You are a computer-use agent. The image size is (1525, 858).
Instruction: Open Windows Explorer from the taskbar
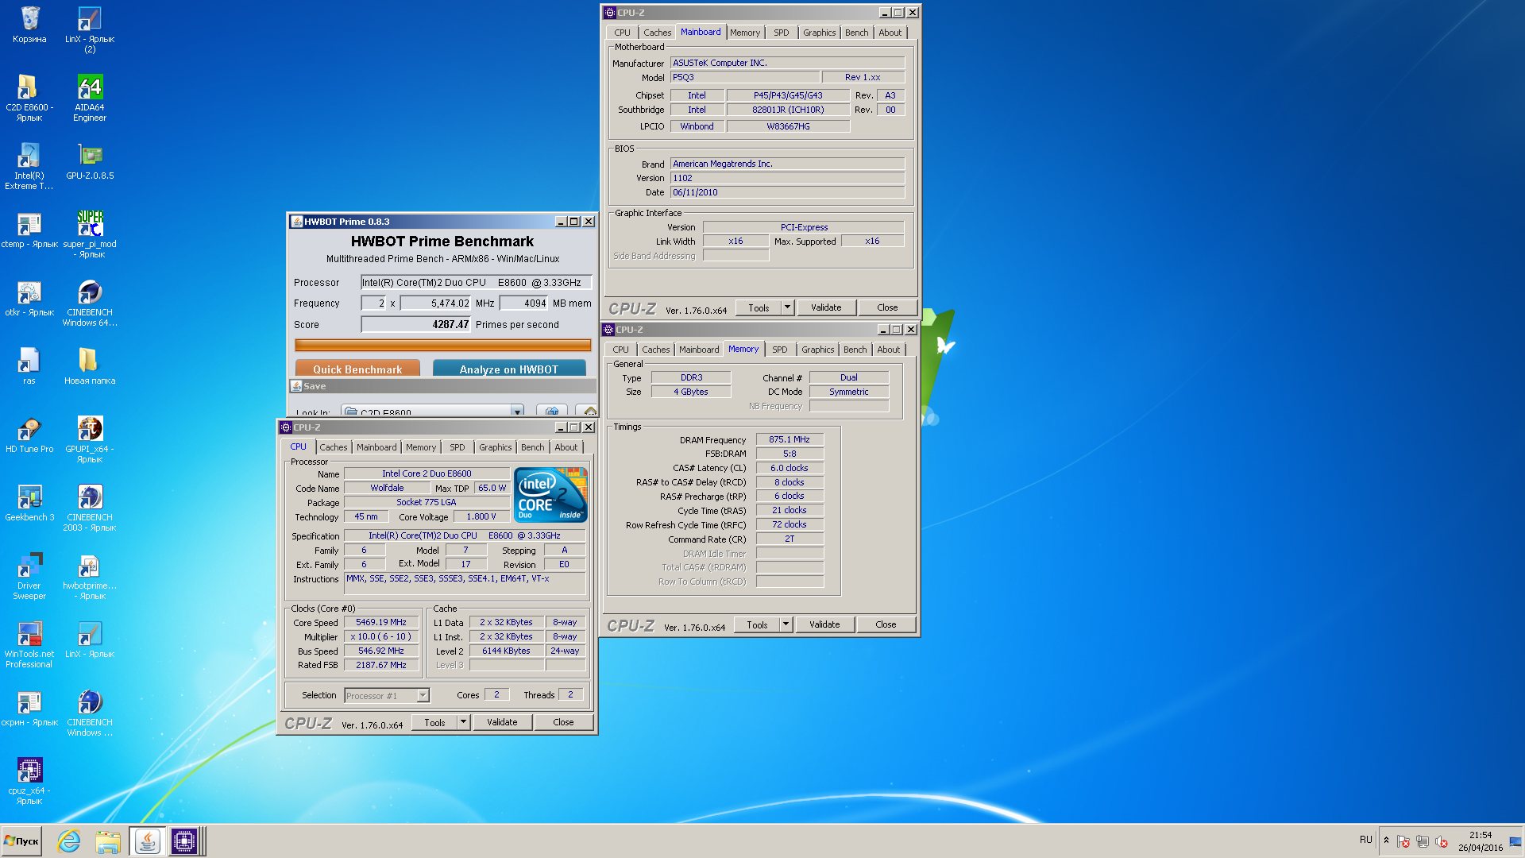(x=107, y=841)
